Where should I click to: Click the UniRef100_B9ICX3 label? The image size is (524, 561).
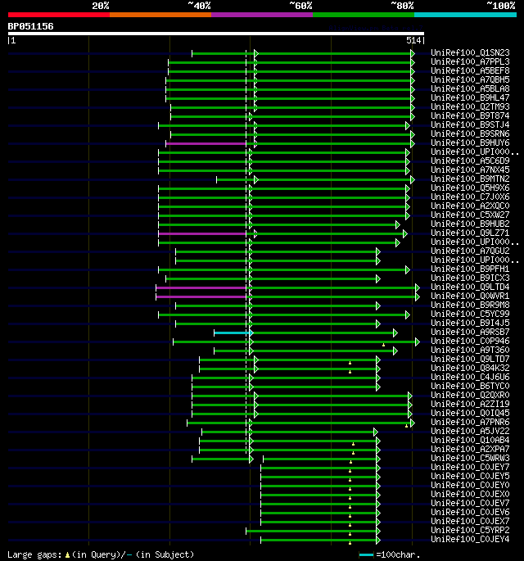click(470, 278)
